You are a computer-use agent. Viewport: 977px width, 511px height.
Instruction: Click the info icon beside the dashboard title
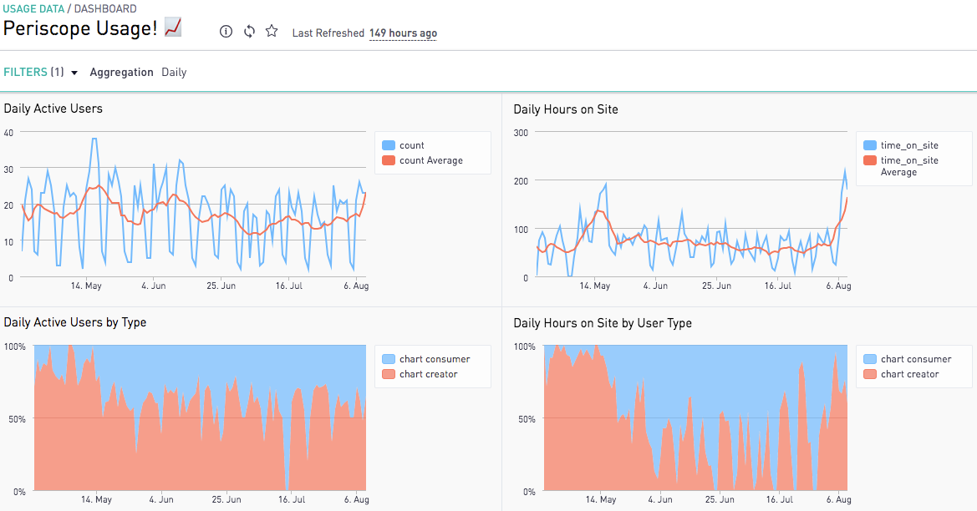click(x=226, y=32)
